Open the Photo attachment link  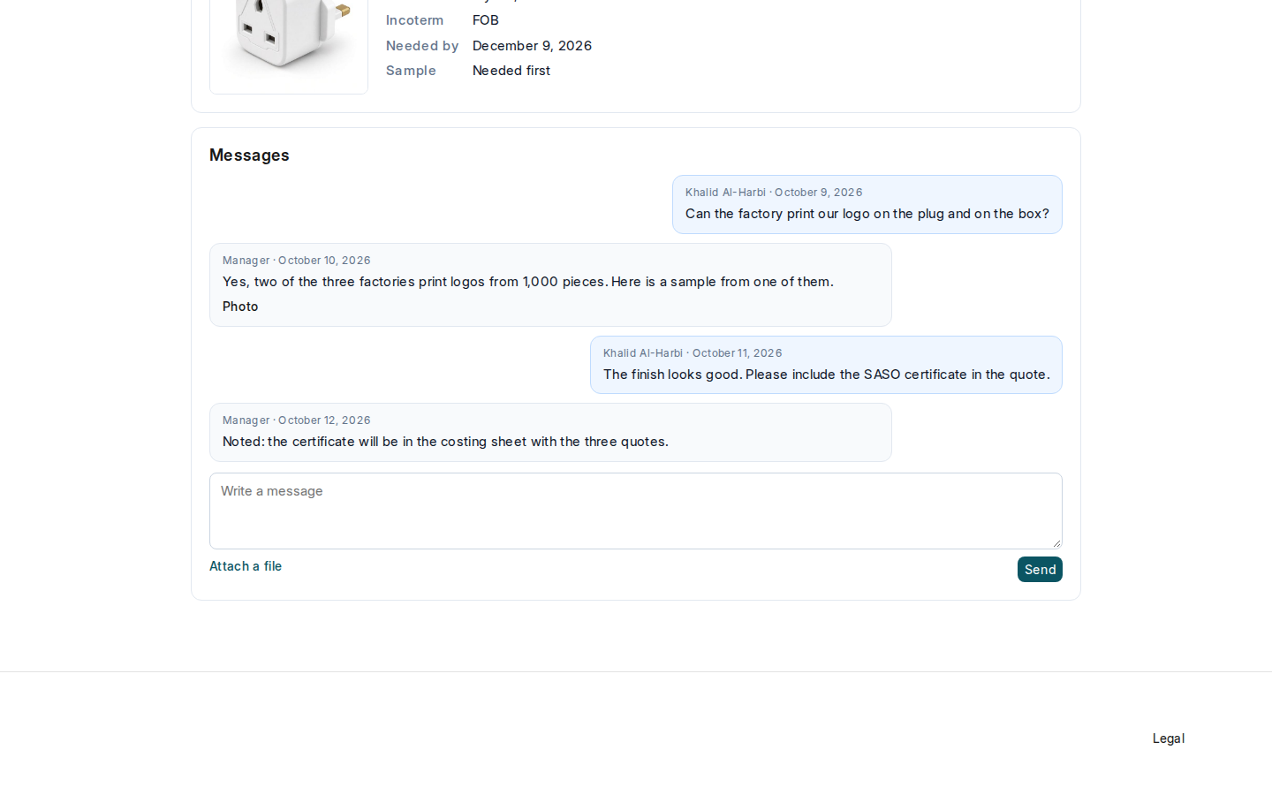tap(240, 307)
